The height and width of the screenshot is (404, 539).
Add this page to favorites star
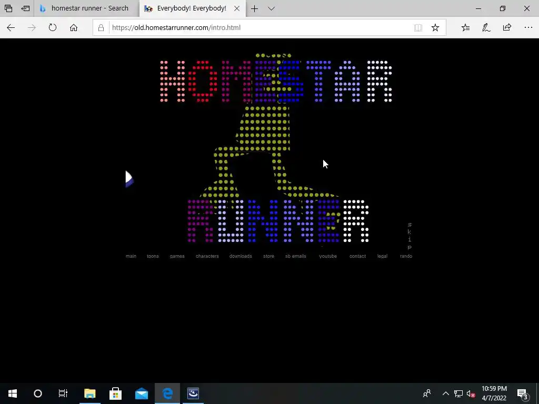pos(435,28)
